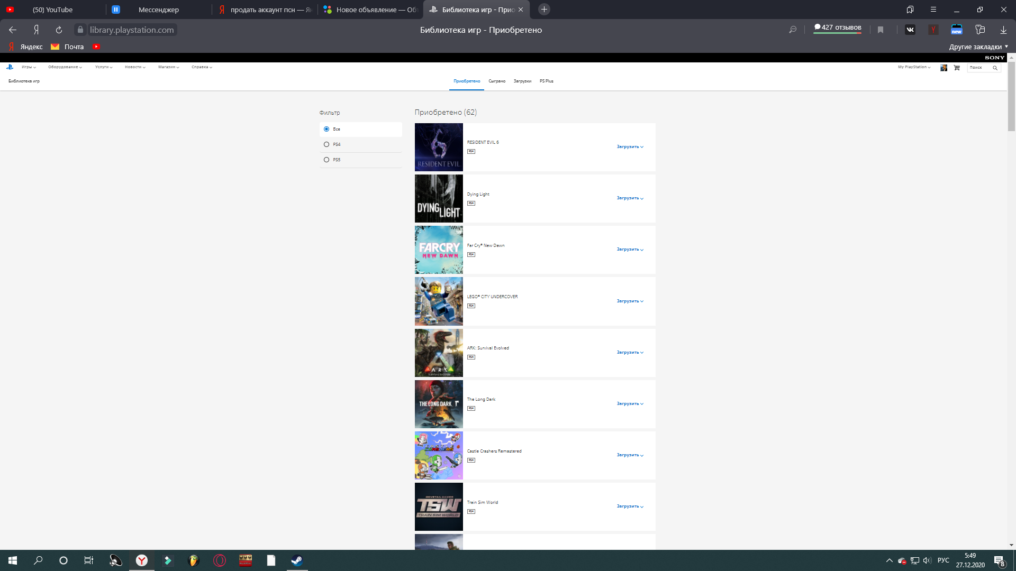Open Opera browser from taskbar

[x=220, y=560]
